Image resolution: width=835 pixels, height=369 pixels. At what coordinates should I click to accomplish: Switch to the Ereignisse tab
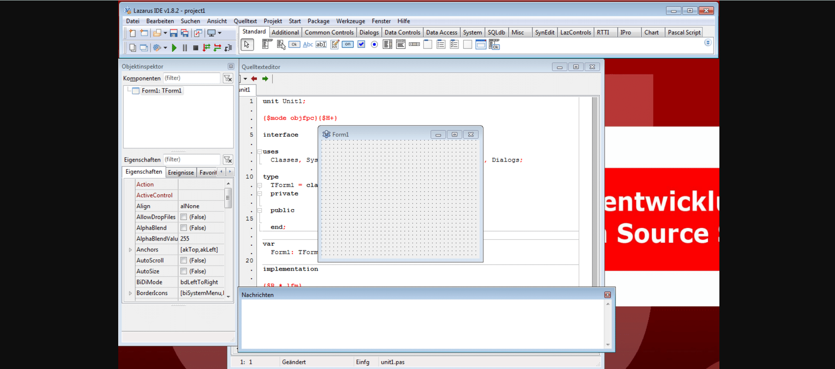click(x=181, y=173)
